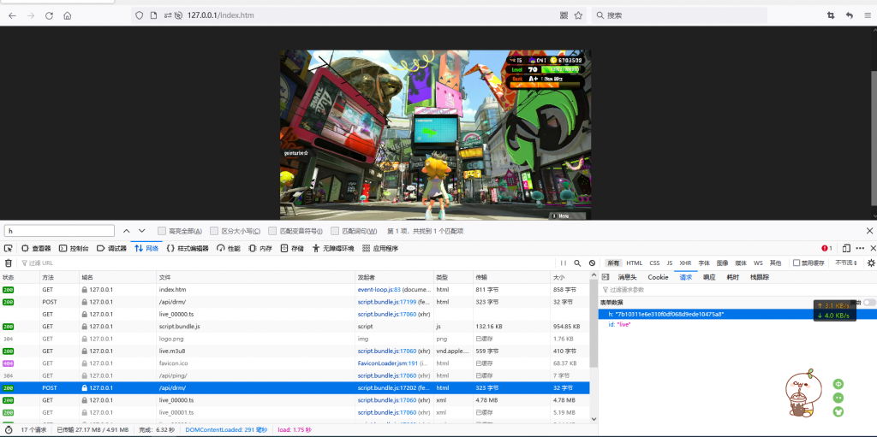The width and height of the screenshot is (877, 437).
Task: Enable the 匹配词句 checkbox
Action: point(335,231)
